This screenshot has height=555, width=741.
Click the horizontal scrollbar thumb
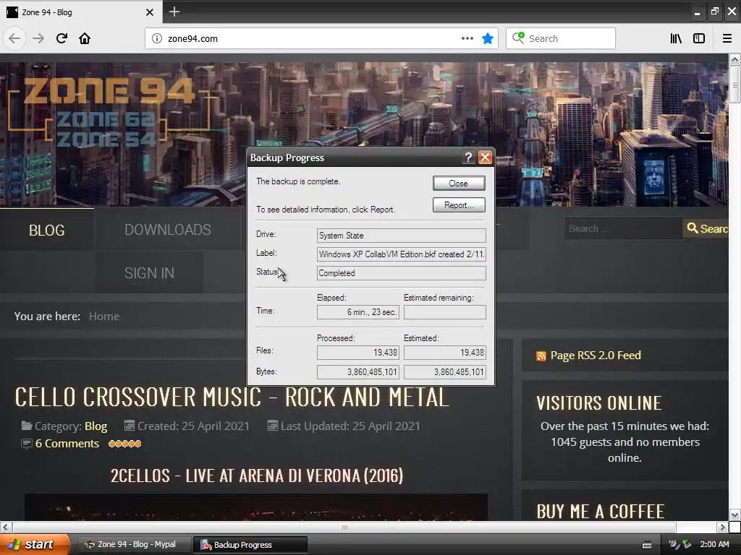point(344,527)
